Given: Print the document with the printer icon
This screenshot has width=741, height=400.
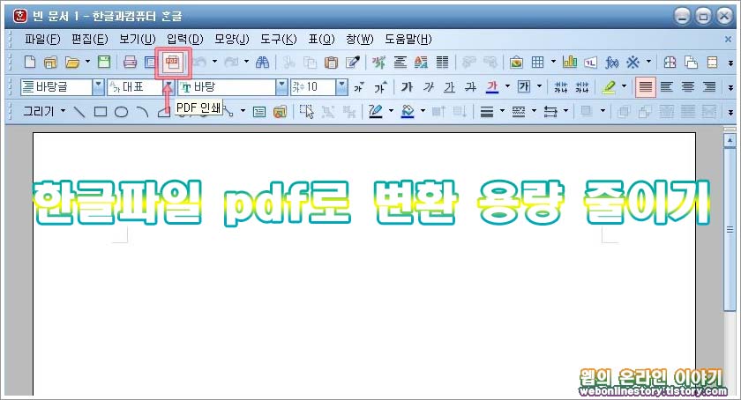Looking at the screenshot, I should (130, 62).
